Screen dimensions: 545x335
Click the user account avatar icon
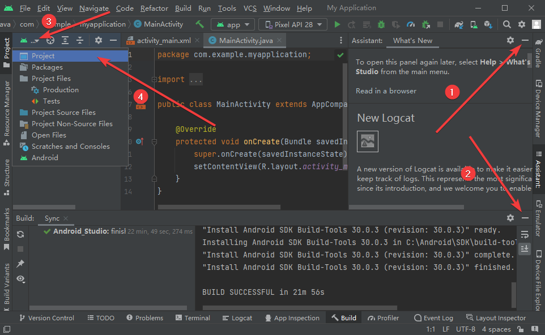(537, 24)
